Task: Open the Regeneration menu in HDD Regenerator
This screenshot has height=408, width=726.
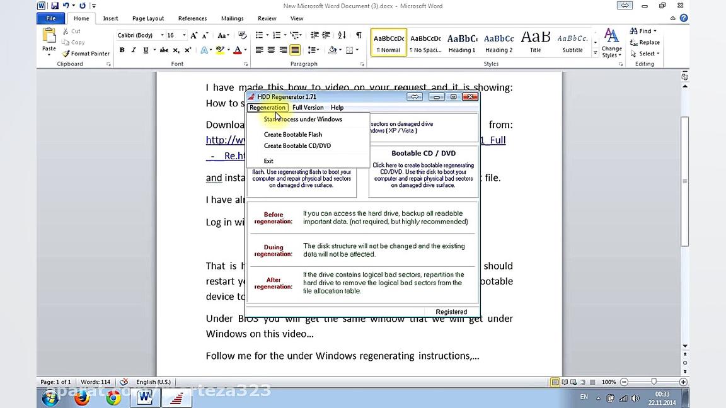Action: click(267, 107)
